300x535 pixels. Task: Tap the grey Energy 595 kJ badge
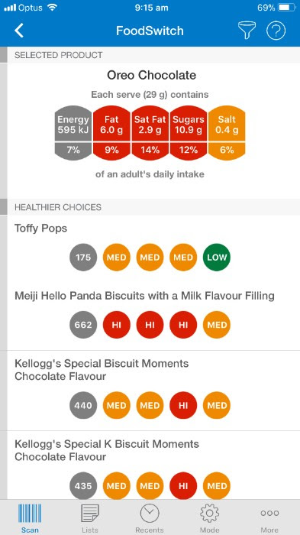click(73, 133)
